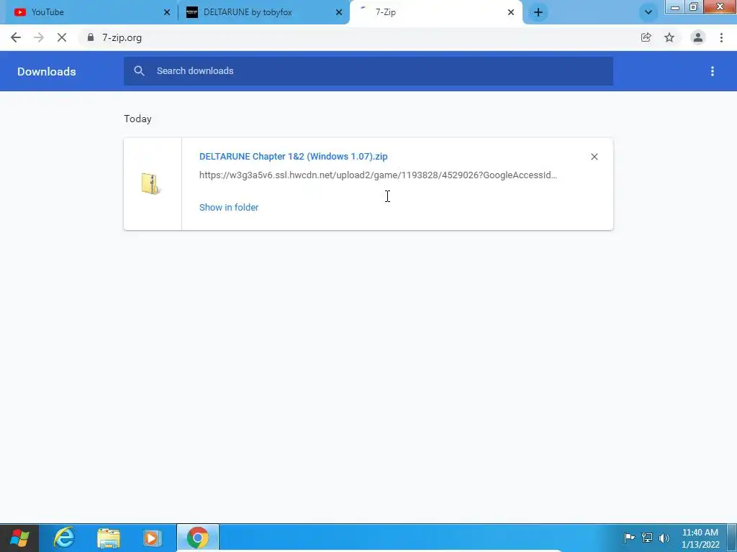Remove DELTARUNE download from list
Viewport: 737px width, 552px height.
[594, 157]
